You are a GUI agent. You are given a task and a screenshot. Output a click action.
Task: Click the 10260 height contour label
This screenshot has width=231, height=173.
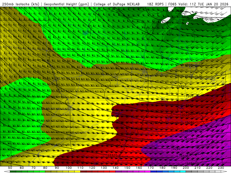(x=176, y=149)
